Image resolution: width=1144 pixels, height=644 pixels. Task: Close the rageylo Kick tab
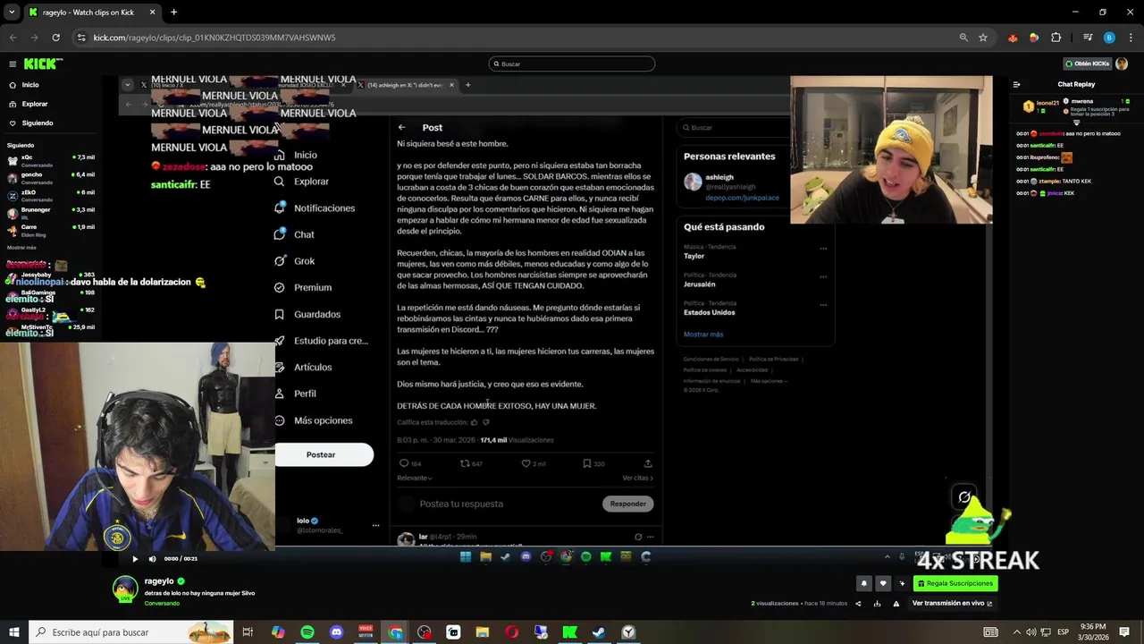click(152, 13)
